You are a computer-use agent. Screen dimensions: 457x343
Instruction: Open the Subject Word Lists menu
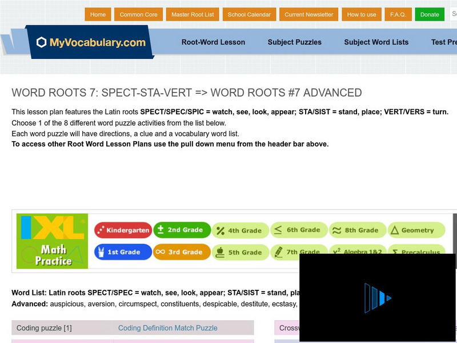tap(375, 42)
